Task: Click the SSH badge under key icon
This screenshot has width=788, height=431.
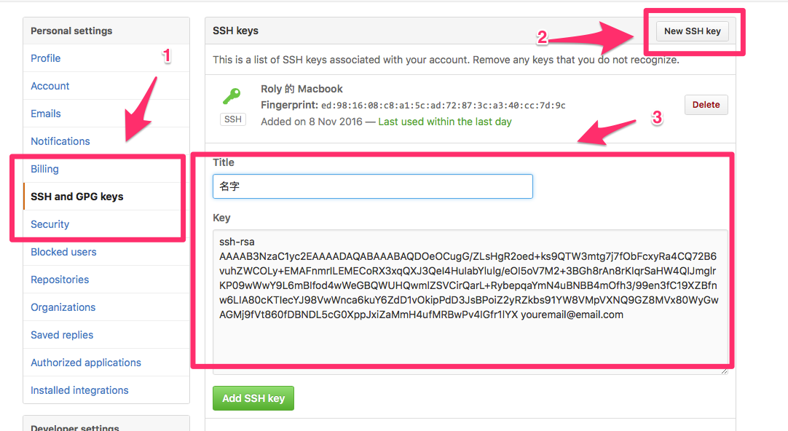Action: click(233, 119)
